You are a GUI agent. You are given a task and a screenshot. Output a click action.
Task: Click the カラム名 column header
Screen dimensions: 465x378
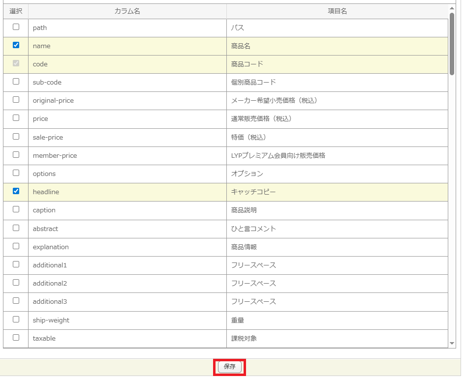tap(127, 11)
